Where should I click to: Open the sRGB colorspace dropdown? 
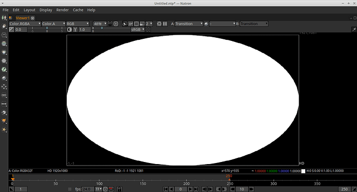click(138, 29)
